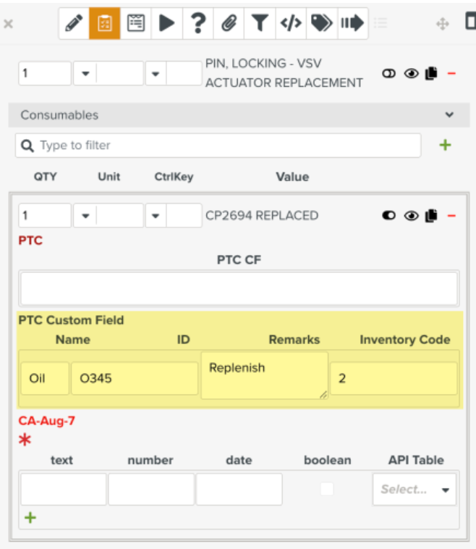
Task: Open the paperclip attachments icon
Action: pyautogui.click(x=229, y=23)
